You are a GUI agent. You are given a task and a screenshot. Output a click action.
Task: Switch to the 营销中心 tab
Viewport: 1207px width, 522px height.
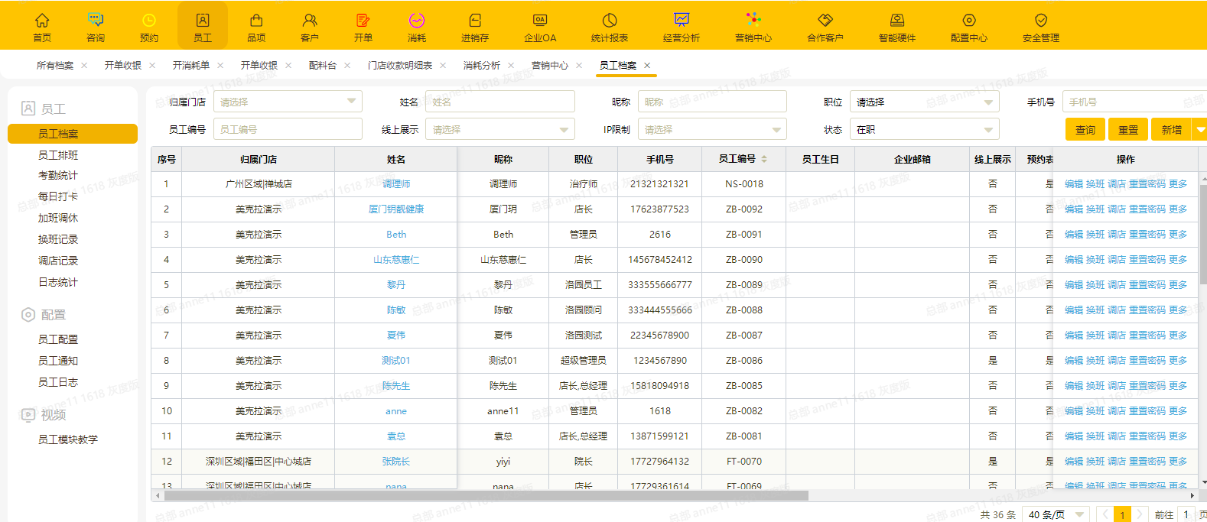click(x=550, y=66)
